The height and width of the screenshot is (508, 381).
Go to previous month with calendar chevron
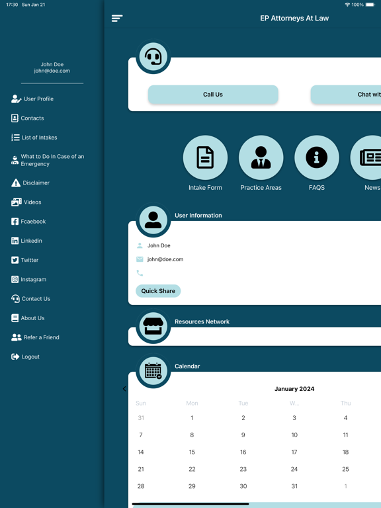124,389
